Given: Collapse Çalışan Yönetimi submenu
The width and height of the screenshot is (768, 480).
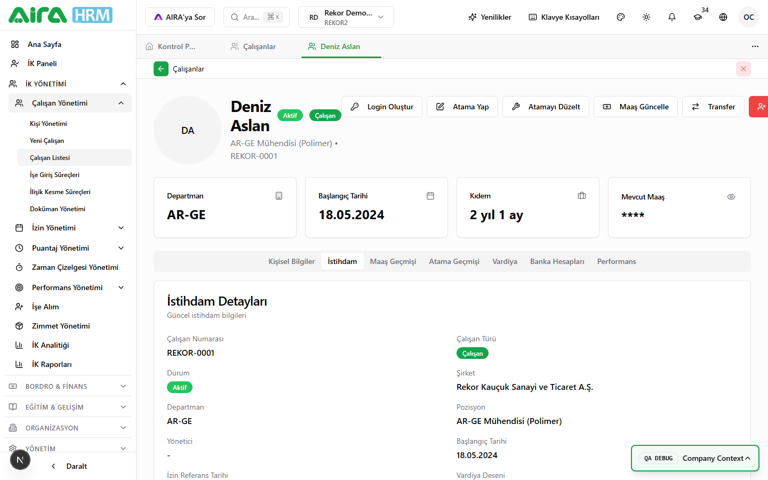Looking at the screenshot, I should point(70,103).
